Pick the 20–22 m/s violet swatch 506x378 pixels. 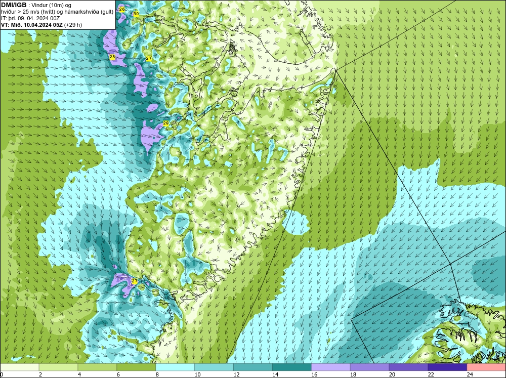[x=408, y=367]
